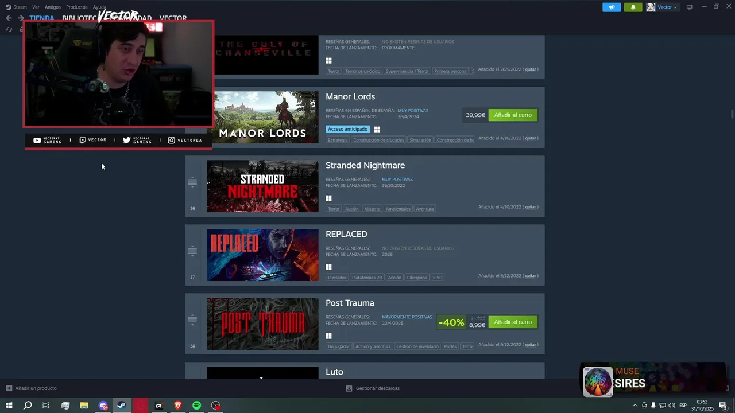Enter Big Picture mode via monitor icon
The image size is (735, 413).
pyautogui.click(x=690, y=7)
